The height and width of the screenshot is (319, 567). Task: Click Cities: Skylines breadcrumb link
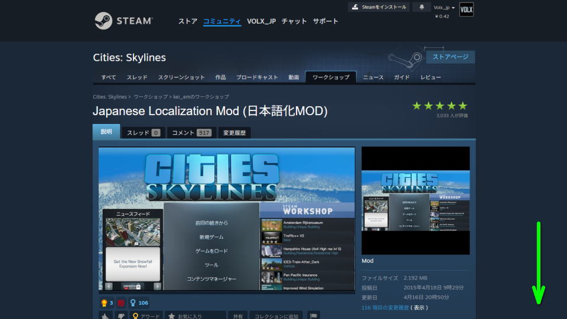[110, 97]
